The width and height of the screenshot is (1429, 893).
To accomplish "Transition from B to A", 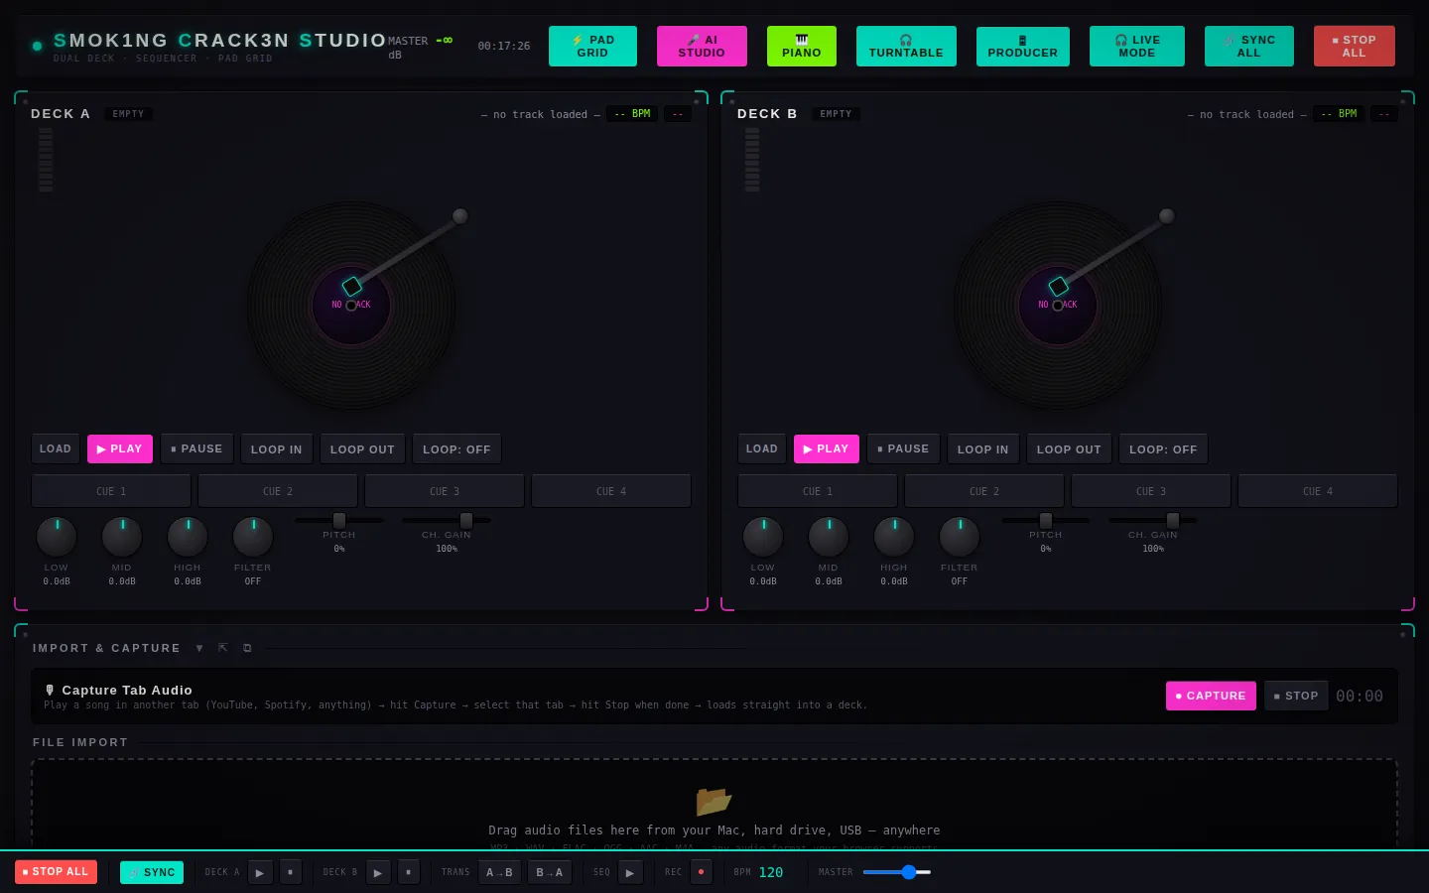I will click(550, 872).
